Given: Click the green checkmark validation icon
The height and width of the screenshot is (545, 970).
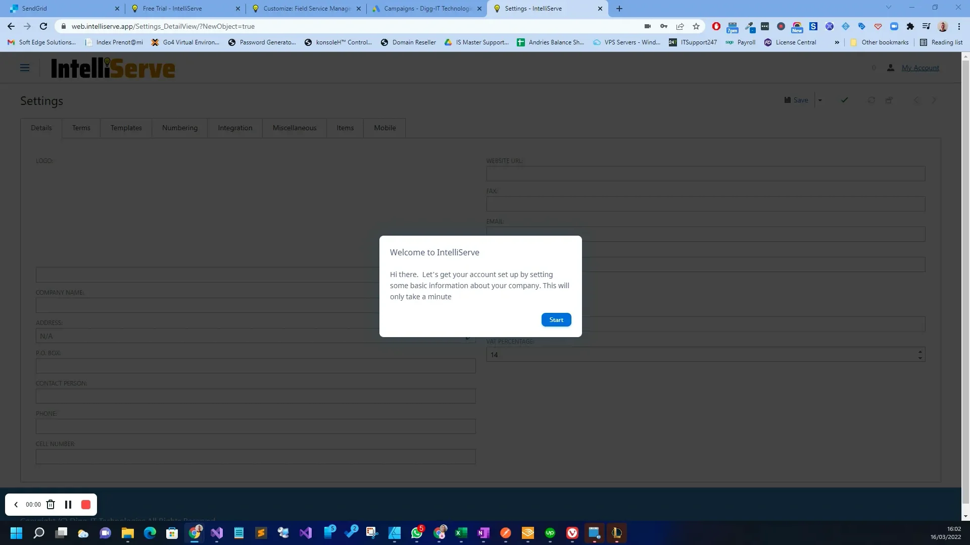Looking at the screenshot, I should (844, 100).
